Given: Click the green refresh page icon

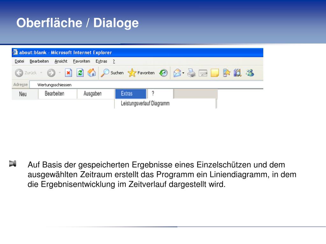Looking at the screenshot, I should point(80,73).
